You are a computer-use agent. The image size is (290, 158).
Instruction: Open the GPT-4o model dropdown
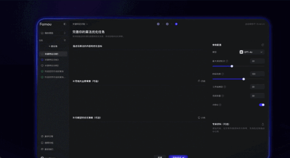tap(252, 52)
